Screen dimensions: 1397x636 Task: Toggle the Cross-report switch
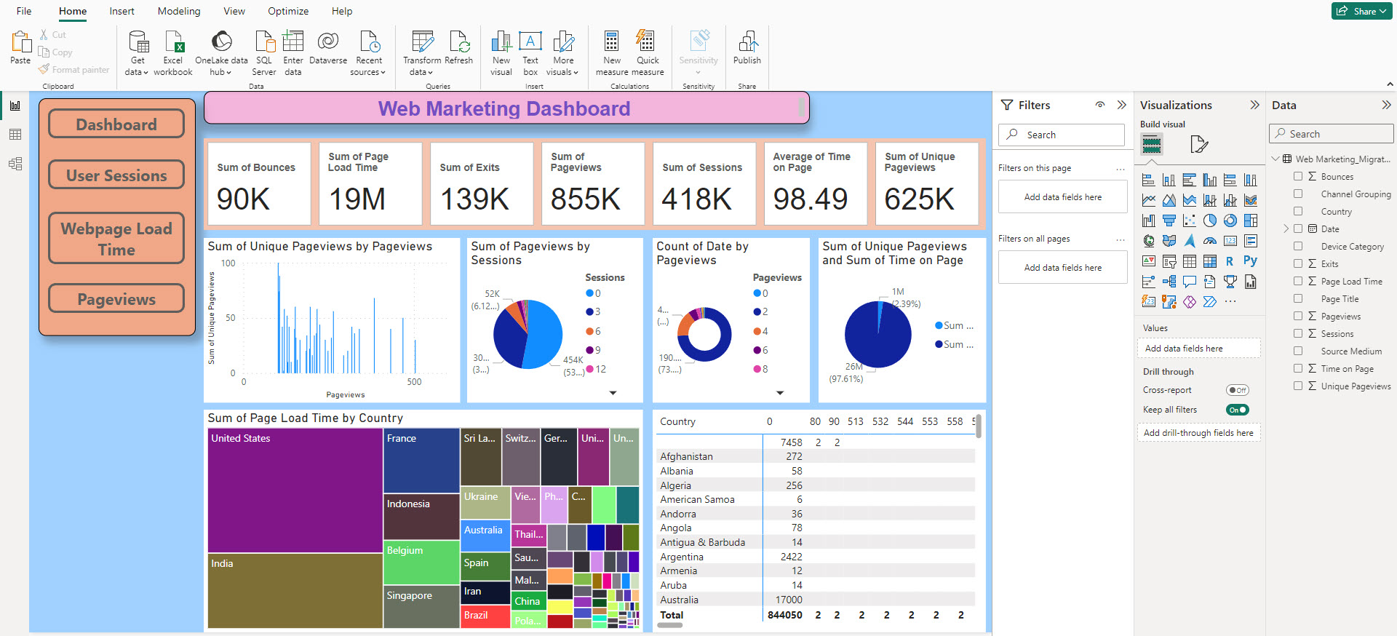point(1237,390)
